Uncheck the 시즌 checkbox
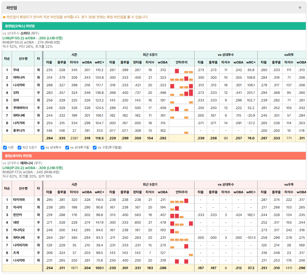 coord(5,147)
